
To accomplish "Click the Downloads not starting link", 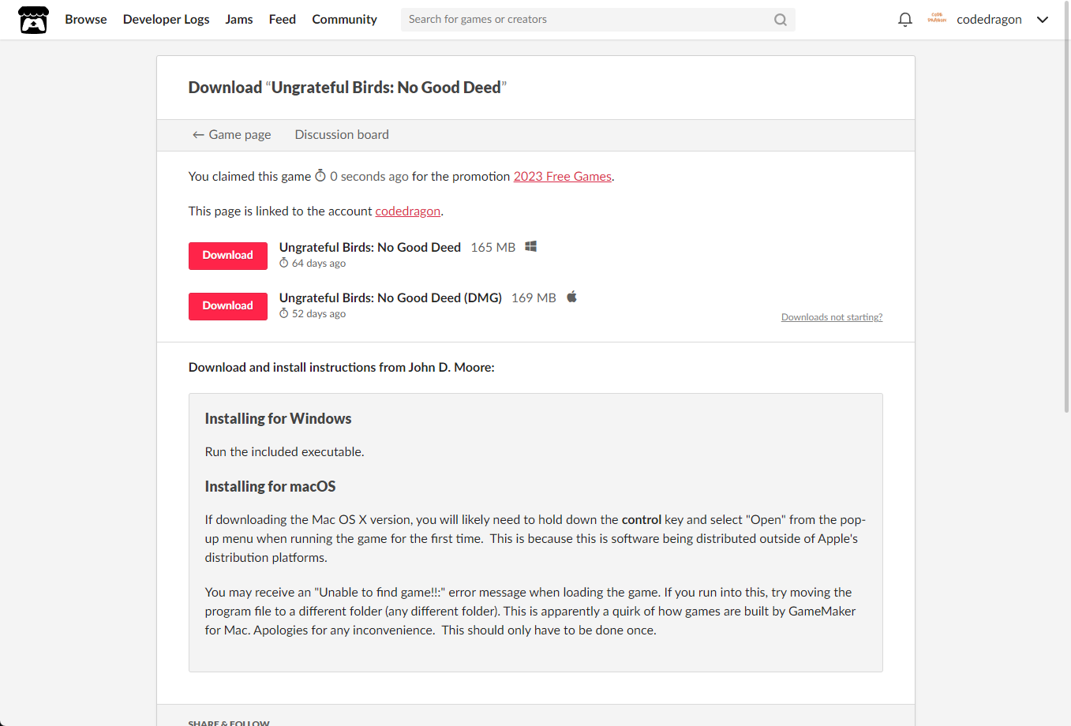I will [832, 317].
